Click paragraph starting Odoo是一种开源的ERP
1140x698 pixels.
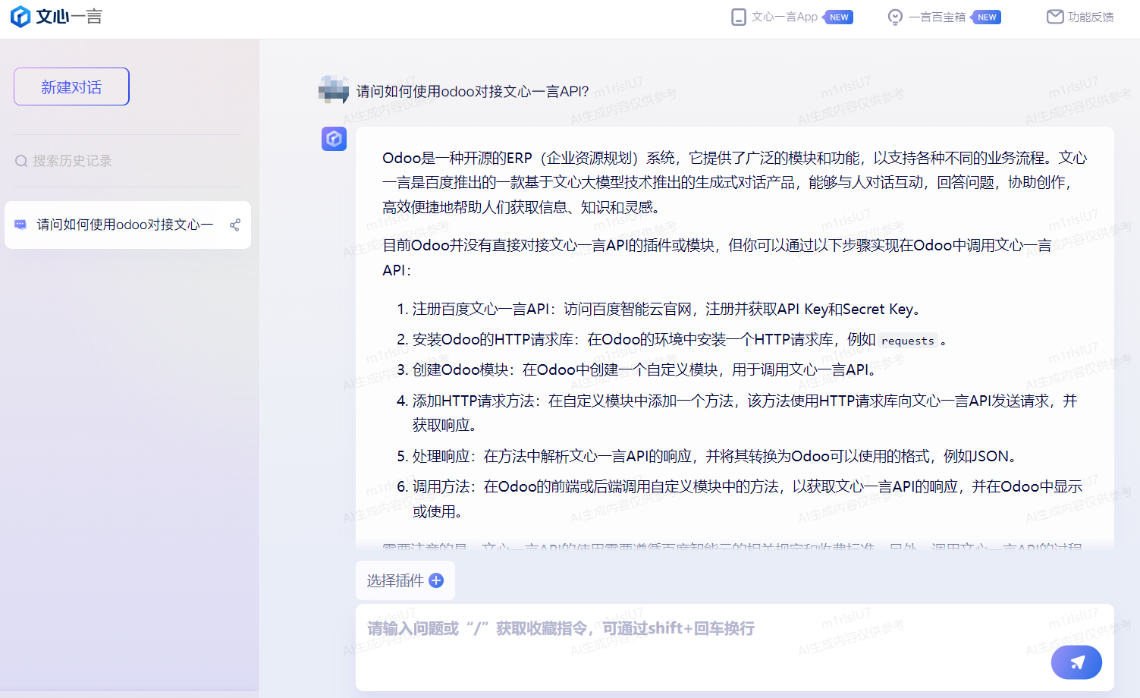pos(735,182)
